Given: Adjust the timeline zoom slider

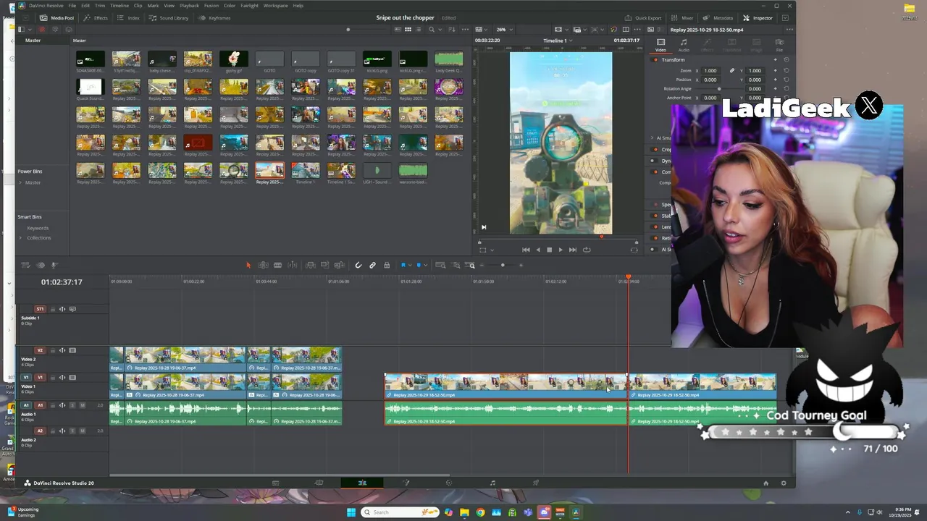Looking at the screenshot, I should [x=502, y=266].
